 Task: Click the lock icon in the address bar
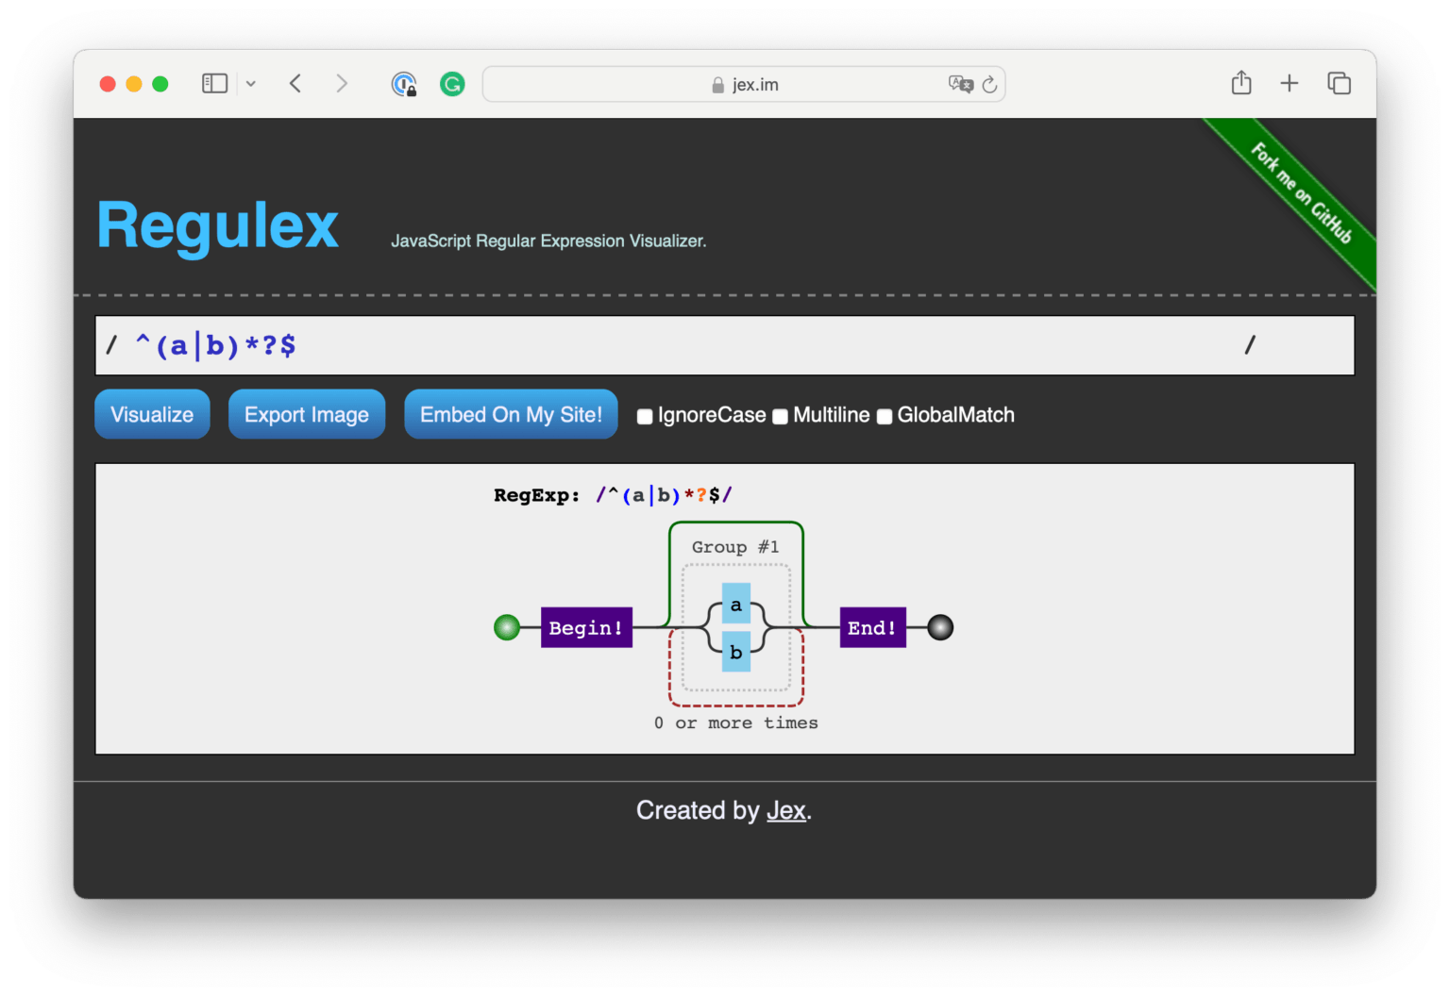(x=718, y=85)
